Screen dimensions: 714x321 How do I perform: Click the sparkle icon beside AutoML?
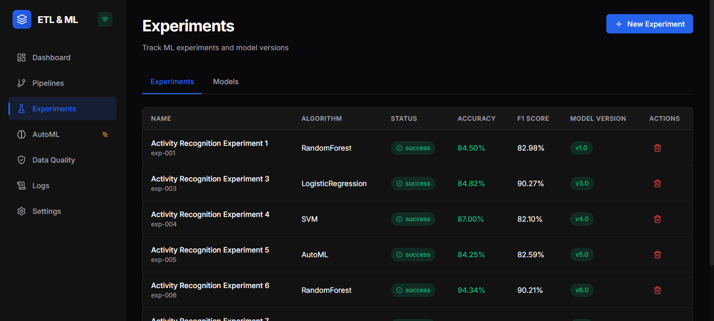pos(105,134)
